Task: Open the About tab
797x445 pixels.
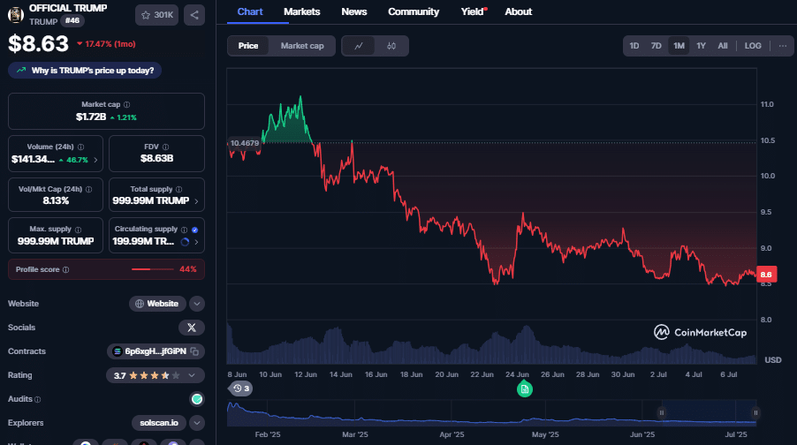Action: [518, 11]
